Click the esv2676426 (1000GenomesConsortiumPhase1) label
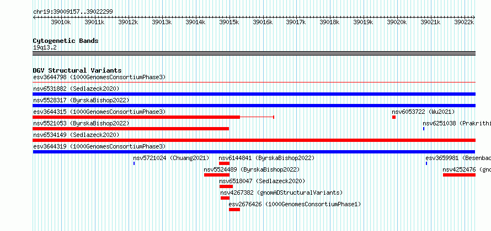 pos(295,205)
